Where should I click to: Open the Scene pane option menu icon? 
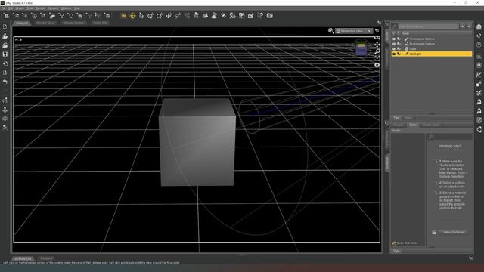(386, 23)
